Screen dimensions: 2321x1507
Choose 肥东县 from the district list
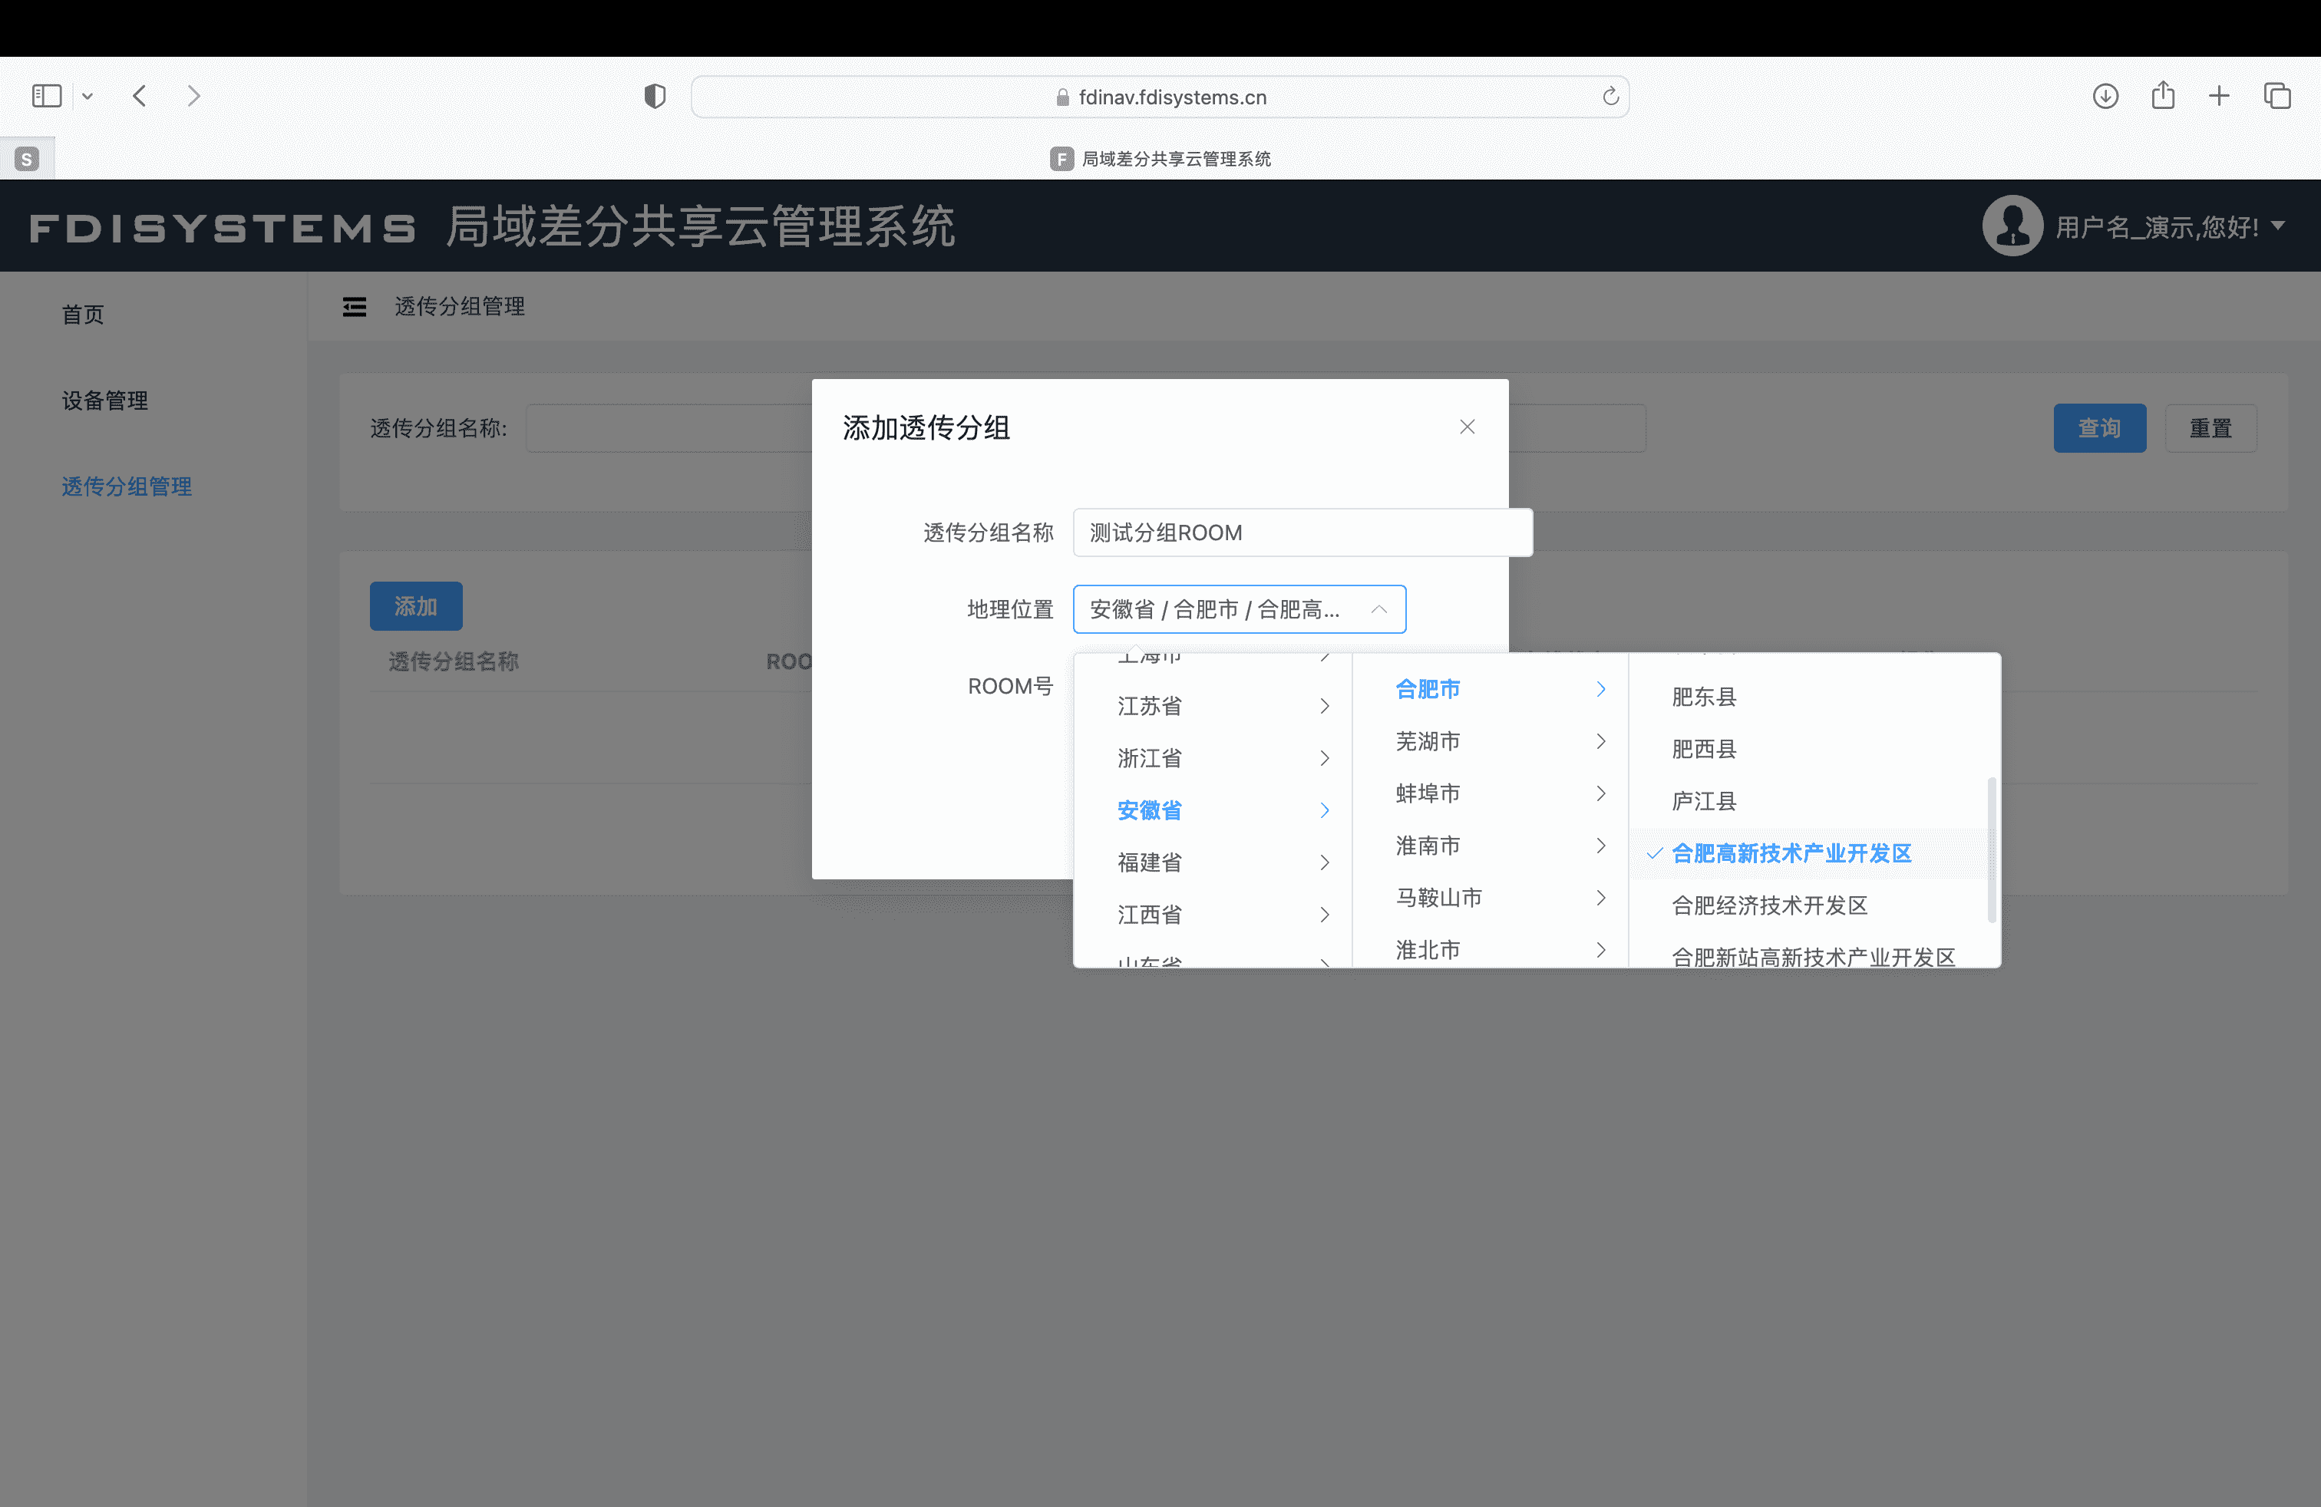coord(1704,697)
